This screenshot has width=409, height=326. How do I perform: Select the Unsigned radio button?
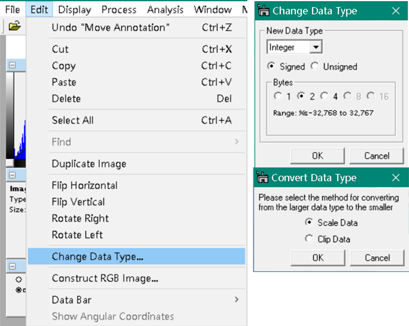(x=314, y=66)
